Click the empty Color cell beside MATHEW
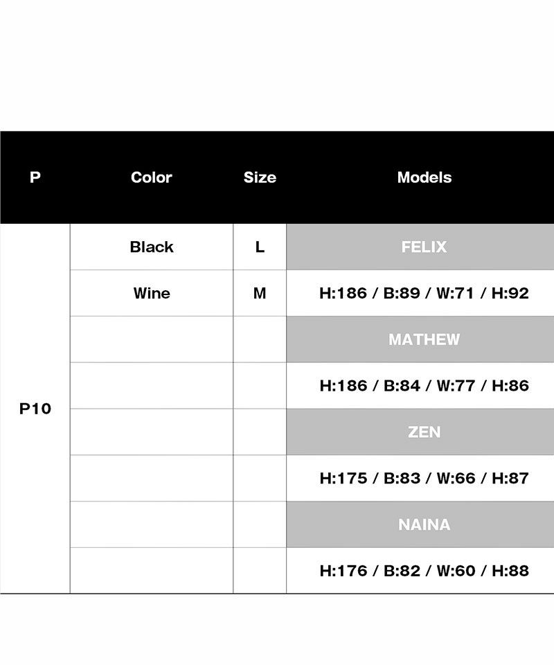 [151, 339]
